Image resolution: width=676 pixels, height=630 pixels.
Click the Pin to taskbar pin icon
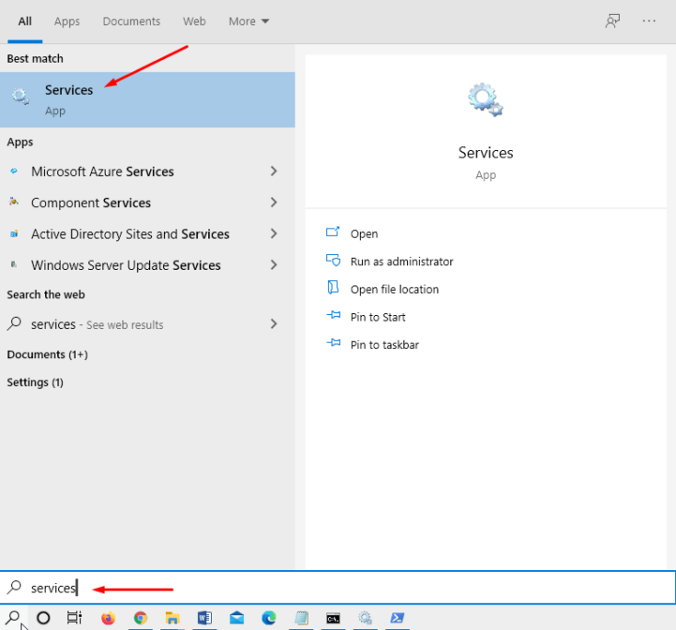point(333,344)
